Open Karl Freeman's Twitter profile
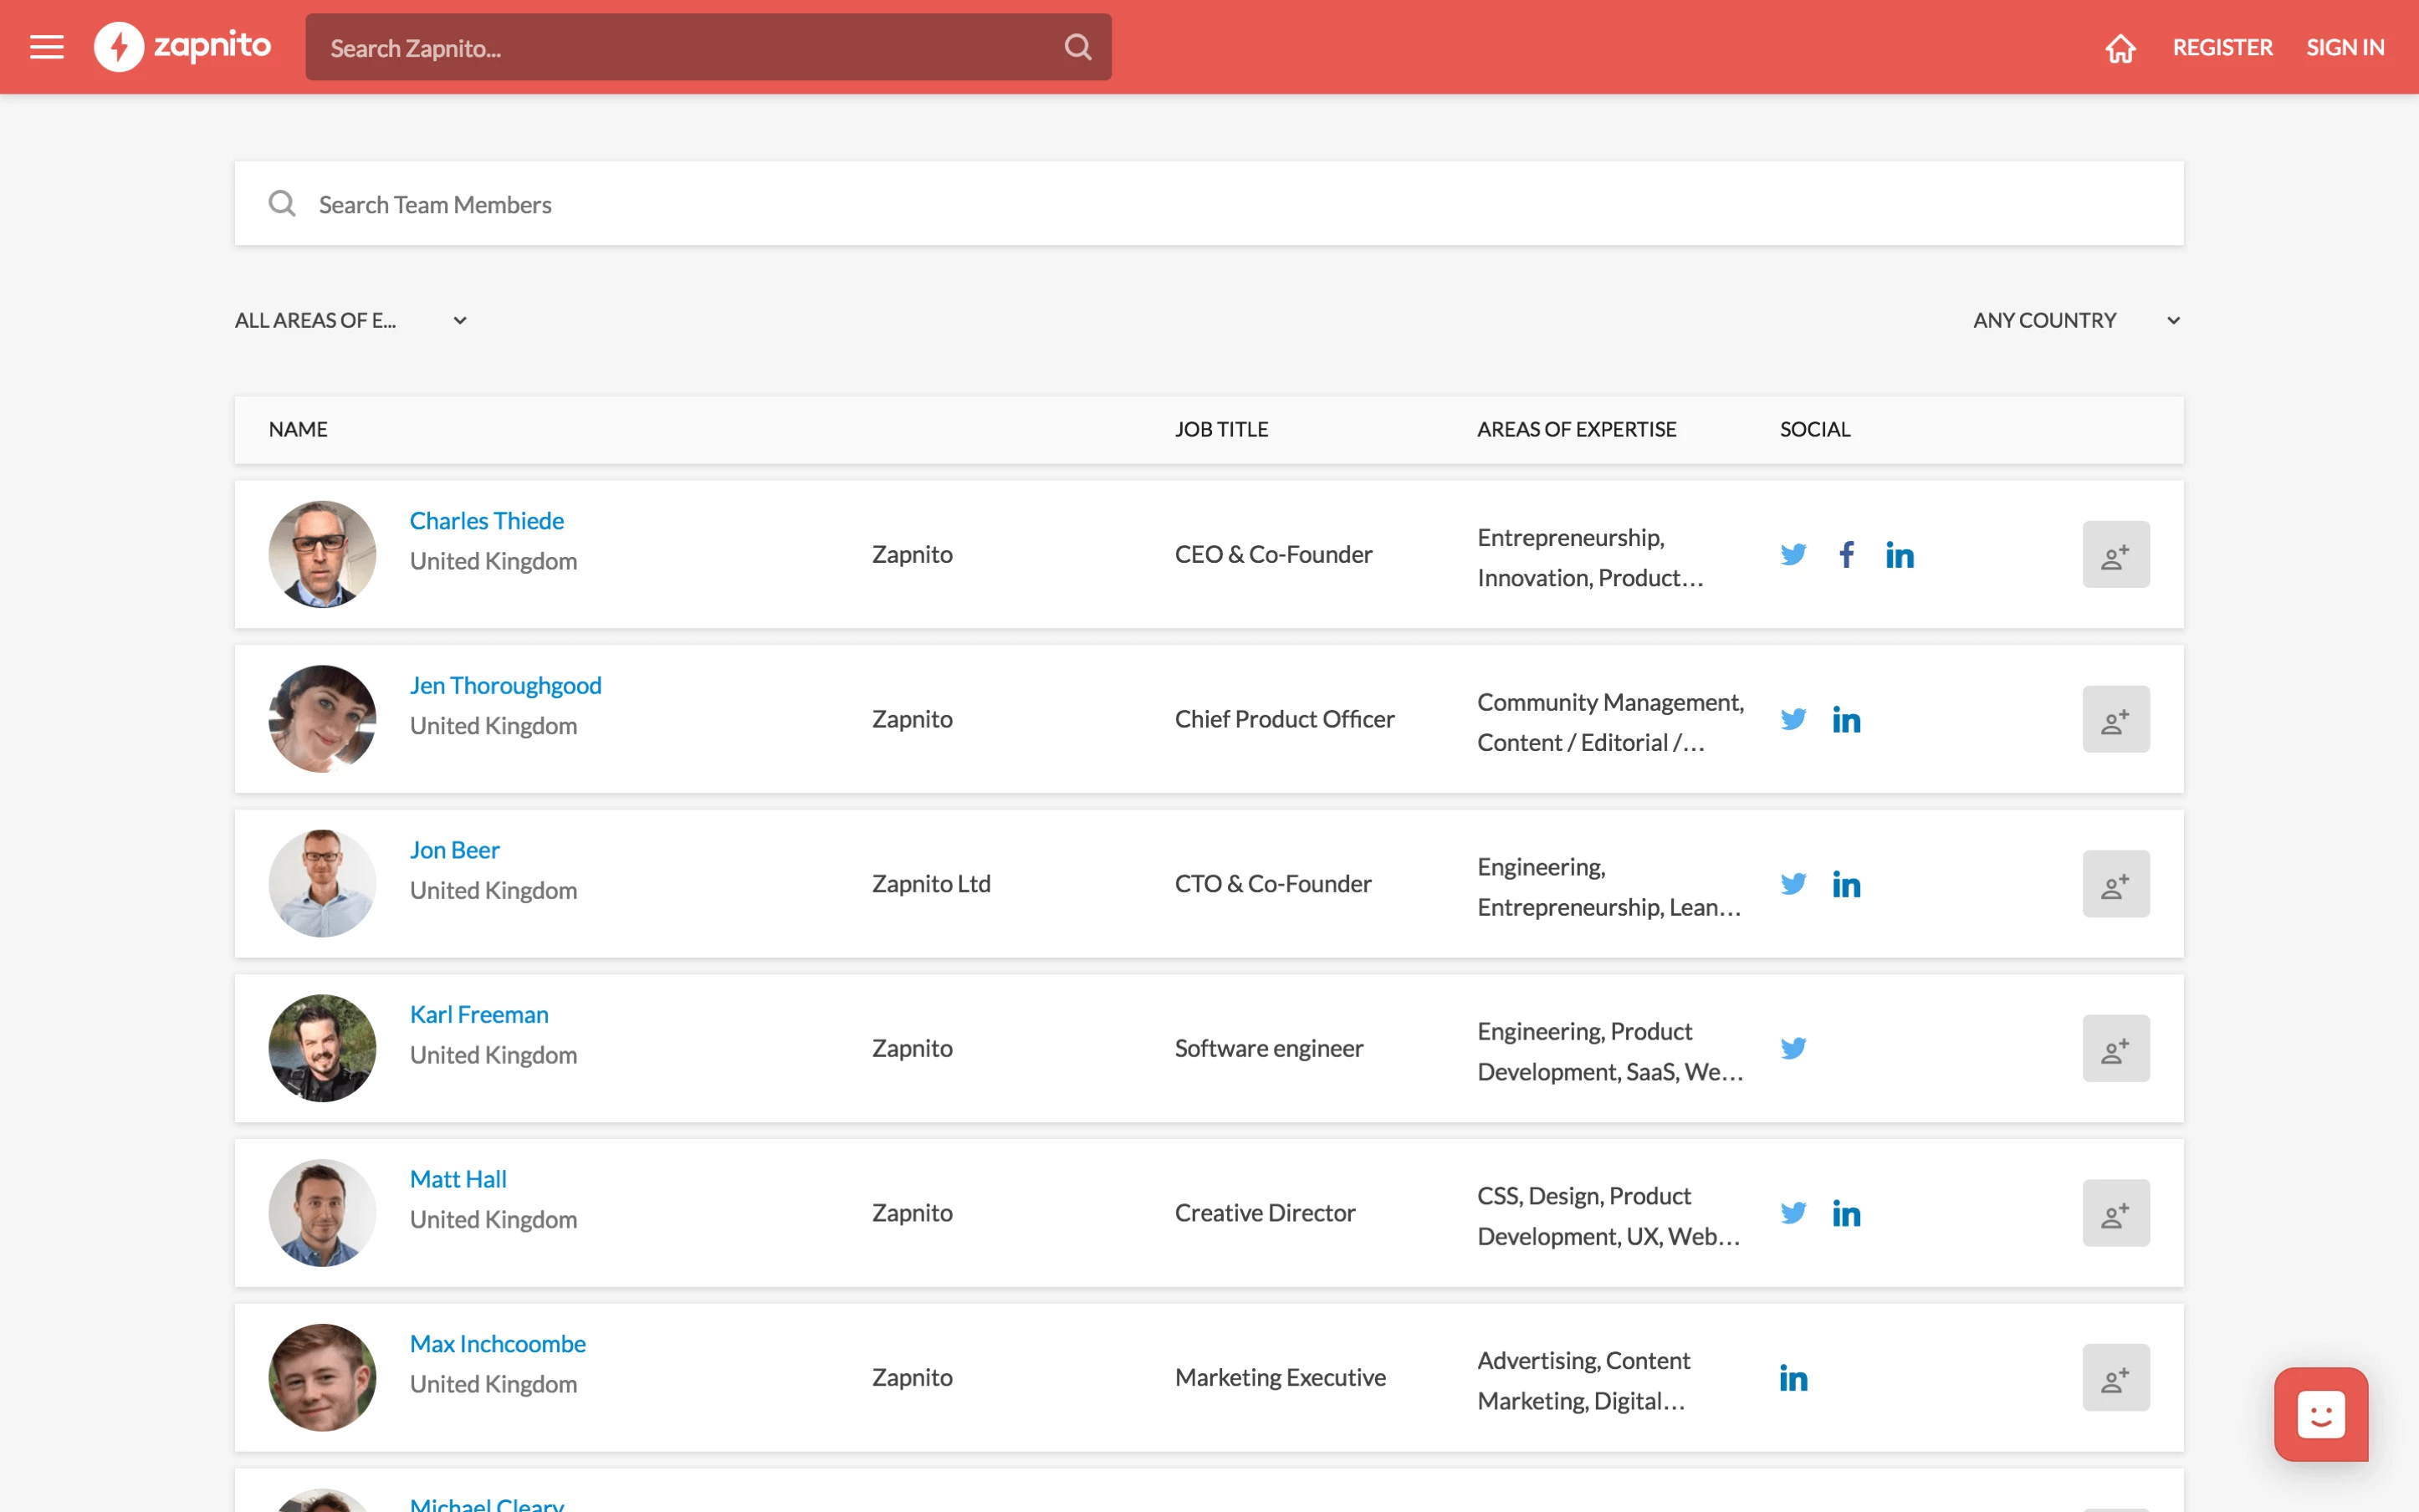Viewport: 2419px width, 1512px height. pos(1793,1048)
